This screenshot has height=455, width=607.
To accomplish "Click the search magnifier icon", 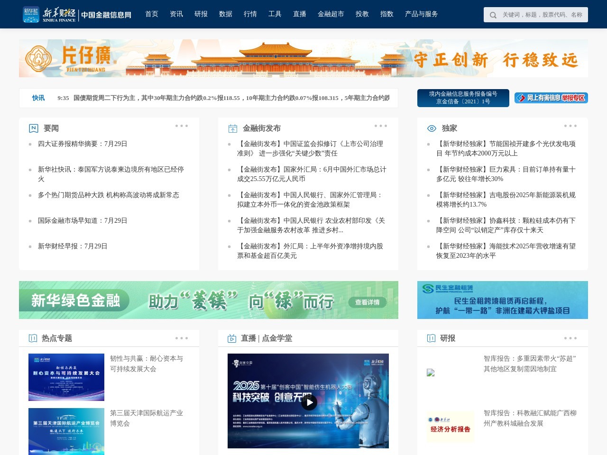I will (x=493, y=15).
